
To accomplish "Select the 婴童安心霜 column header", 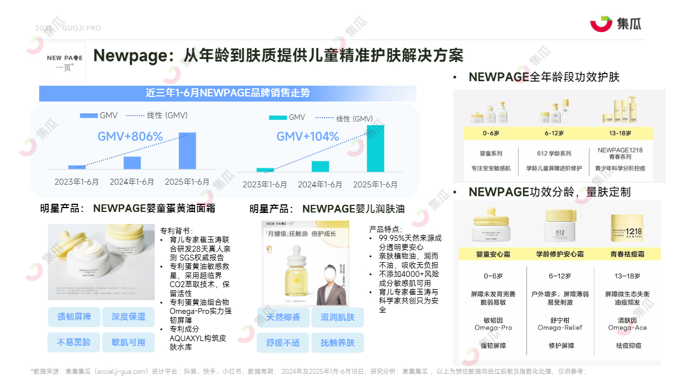I will (x=492, y=254).
